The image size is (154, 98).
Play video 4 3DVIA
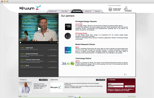click(x=53, y=67)
